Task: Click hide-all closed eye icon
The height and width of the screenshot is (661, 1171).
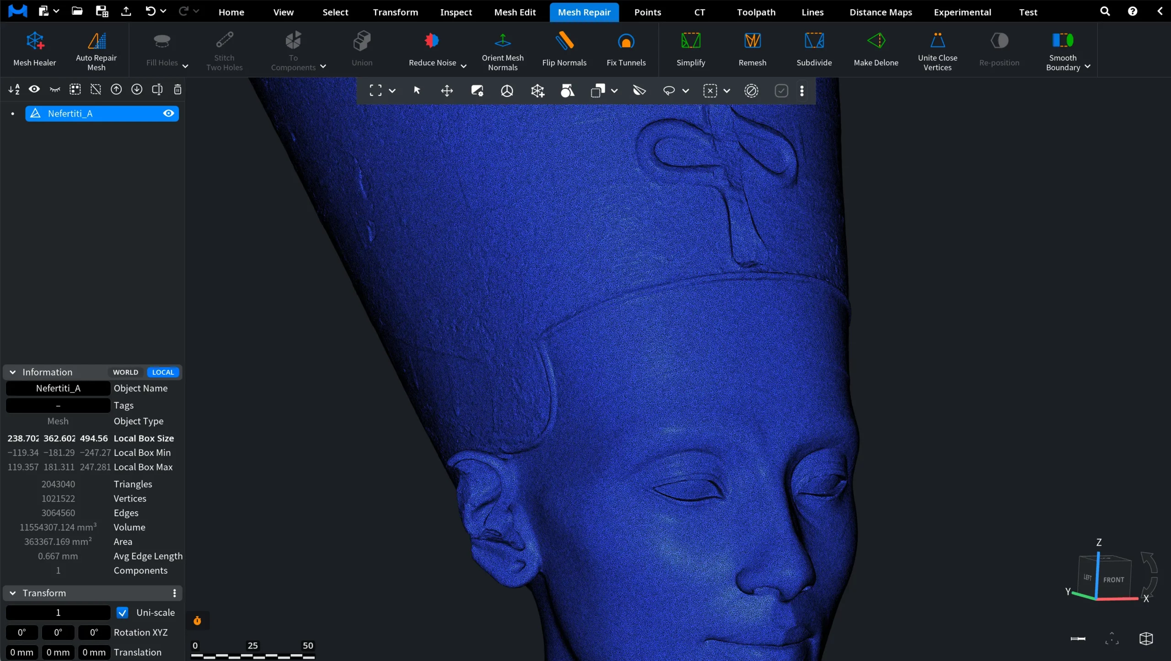Action: tap(55, 89)
